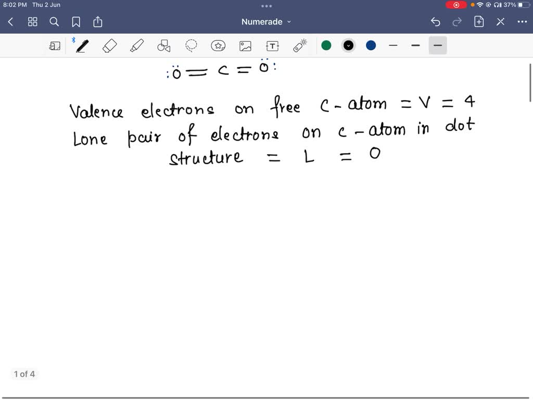
Task: Open the page overview grid
Action: [x=32, y=22]
